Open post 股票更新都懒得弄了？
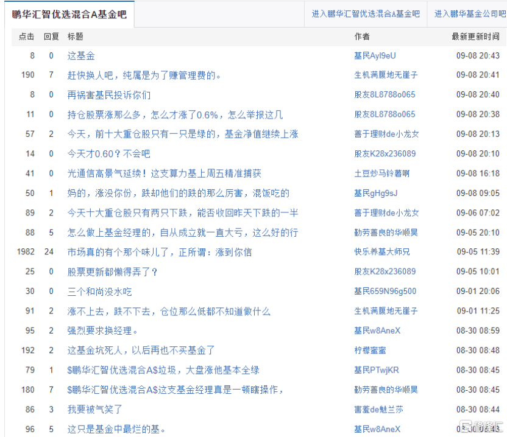The width and height of the screenshot is (507, 437). (113, 271)
